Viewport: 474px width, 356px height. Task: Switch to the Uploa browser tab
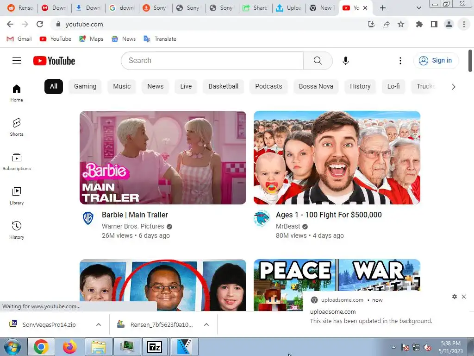point(288,8)
